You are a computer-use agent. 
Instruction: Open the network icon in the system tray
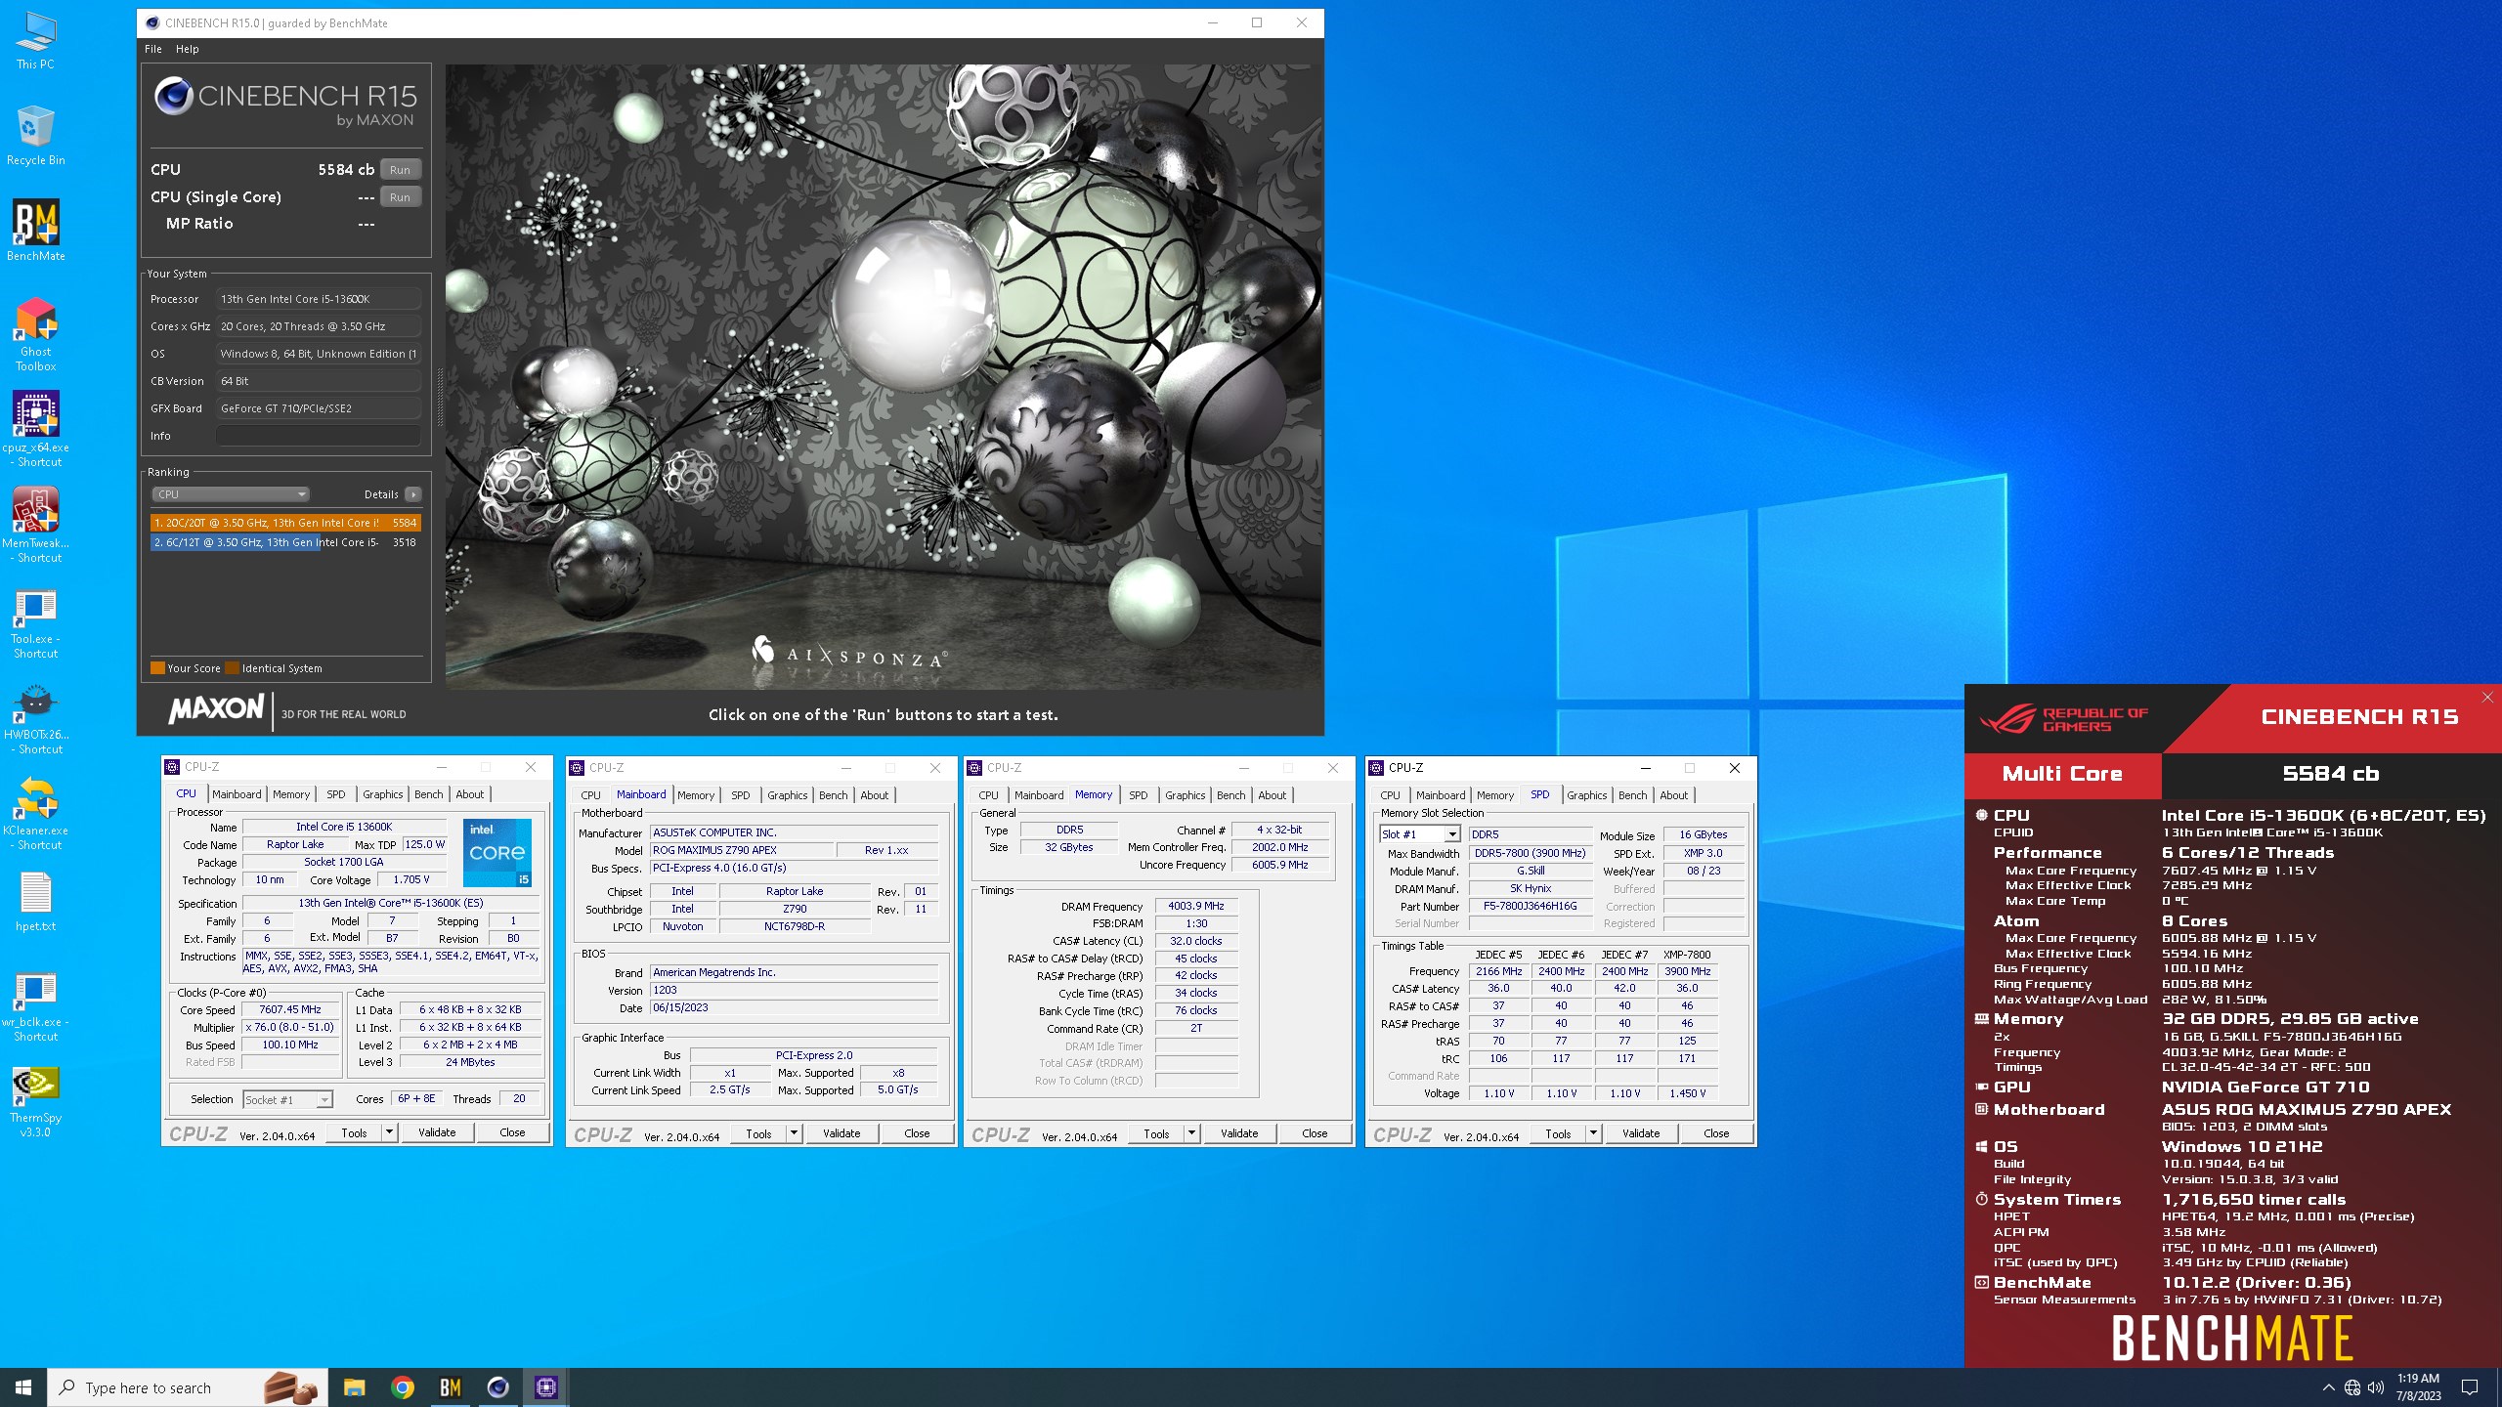pos(2352,1387)
